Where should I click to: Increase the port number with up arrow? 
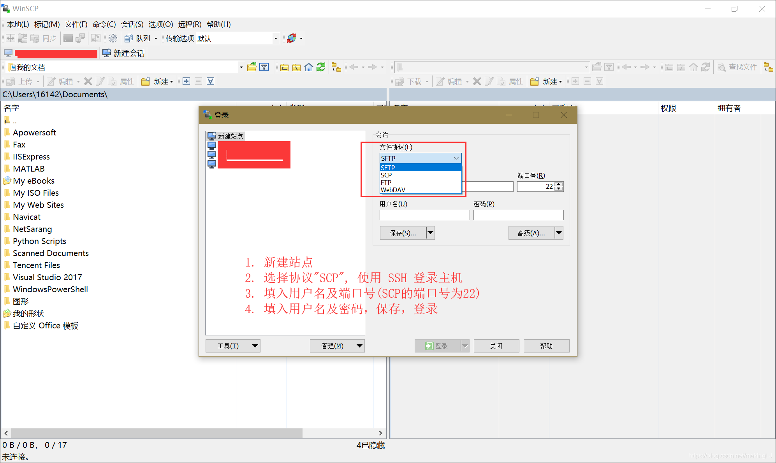click(x=559, y=184)
